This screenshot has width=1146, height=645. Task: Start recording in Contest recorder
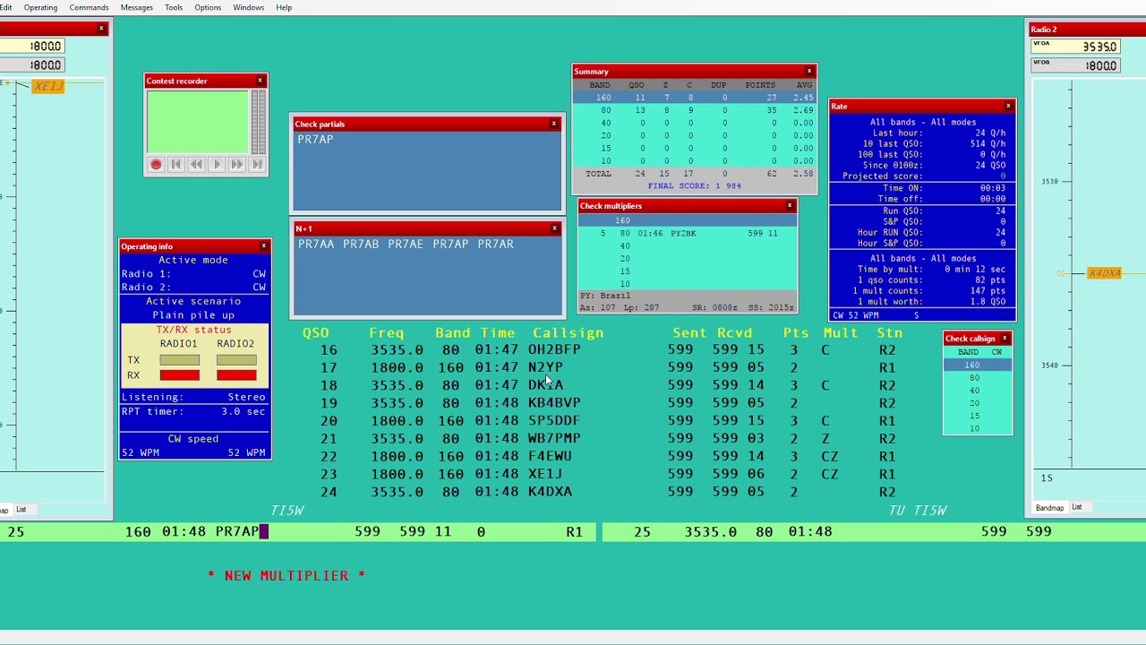coord(156,165)
